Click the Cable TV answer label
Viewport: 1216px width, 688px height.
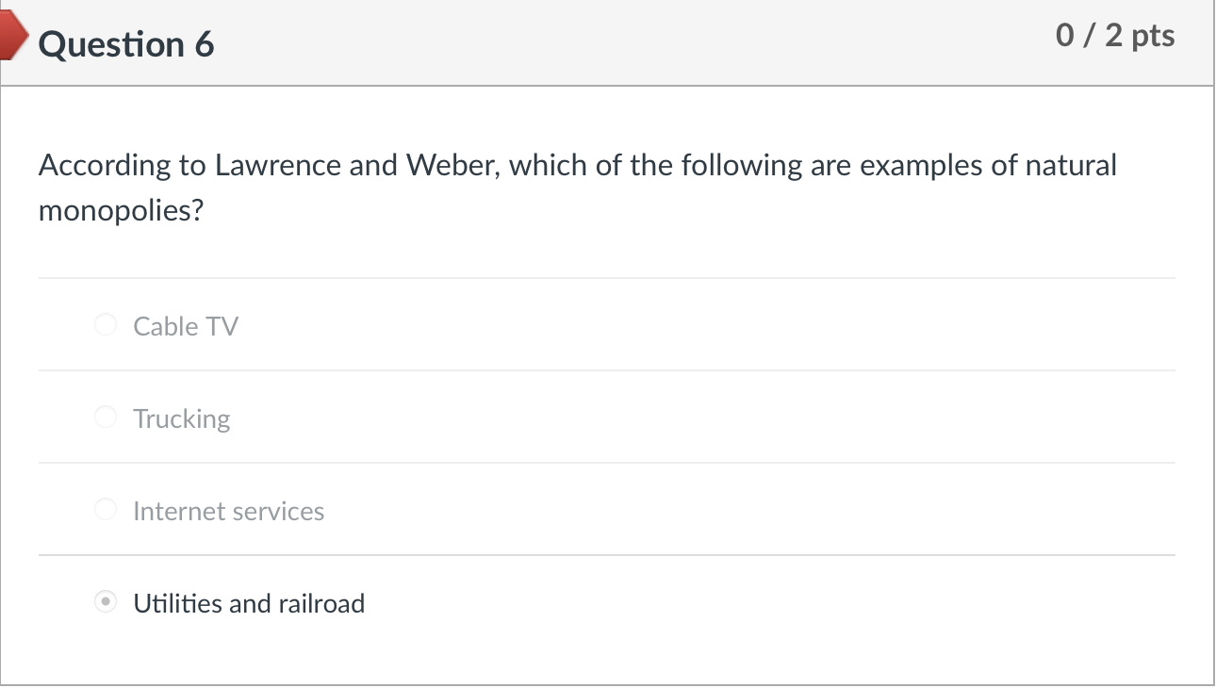(x=186, y=326)
